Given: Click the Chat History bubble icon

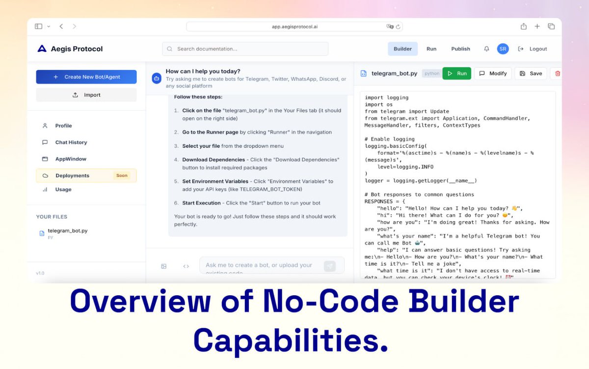Looking at the screenshot, I should point(45,142).
